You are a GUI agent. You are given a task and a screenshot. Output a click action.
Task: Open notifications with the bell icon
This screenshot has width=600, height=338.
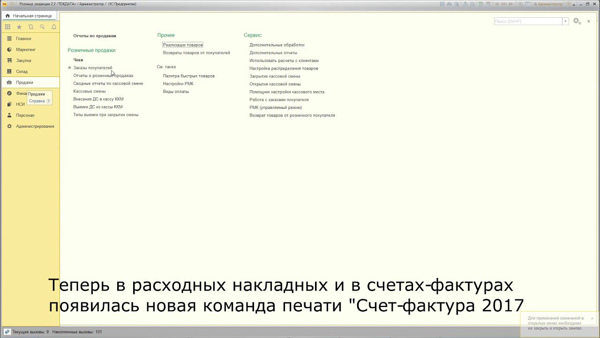point(54,27)
